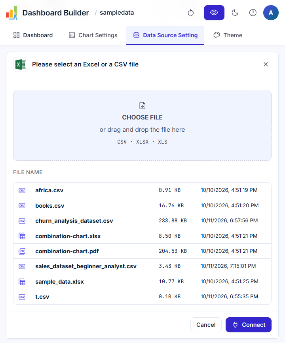Click date 10/11/2026, 6:57:56 PM

[x=229, y=220]
